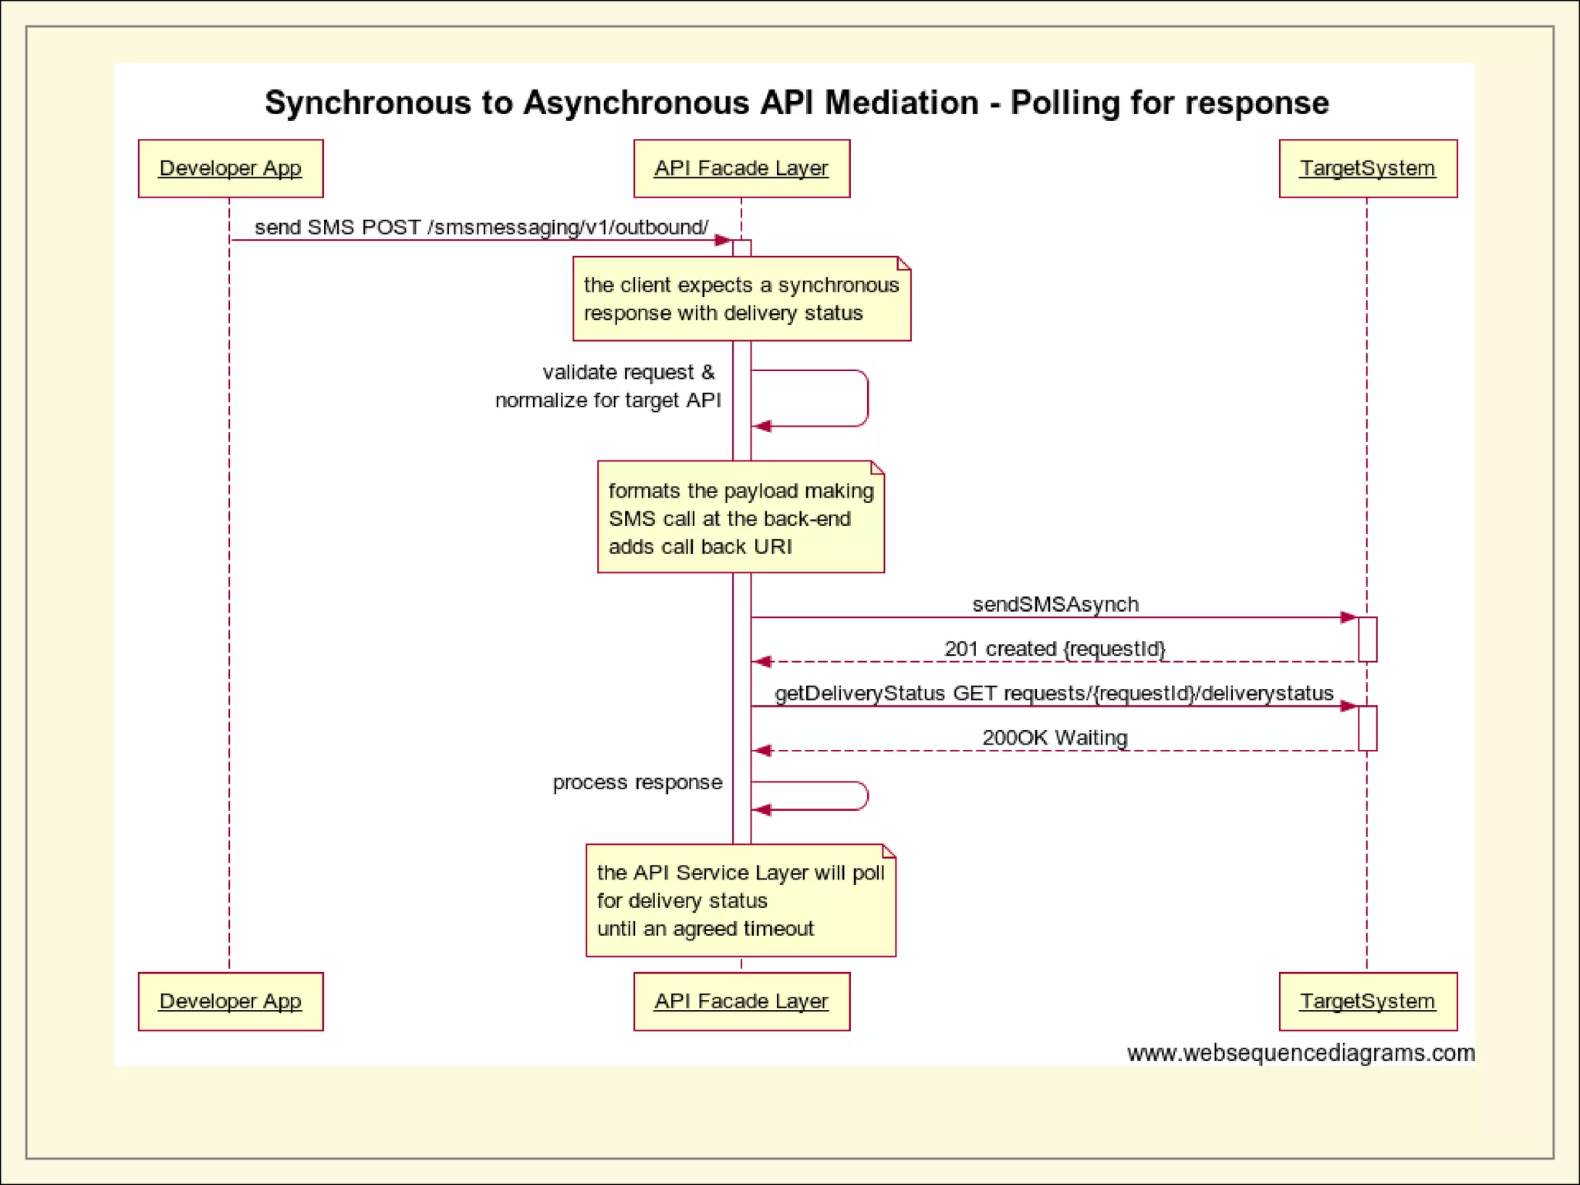
Task: Select the 'client expects a synchronous response' note
Action: coord(741,299)
